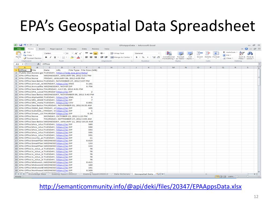Switch to Formulas ribbon tab
Screen dimensions: 275x206
tap(72, 49)
